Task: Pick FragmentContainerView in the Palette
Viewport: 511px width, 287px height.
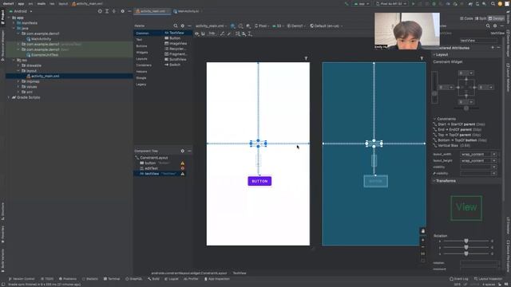Action: point(176,54)
